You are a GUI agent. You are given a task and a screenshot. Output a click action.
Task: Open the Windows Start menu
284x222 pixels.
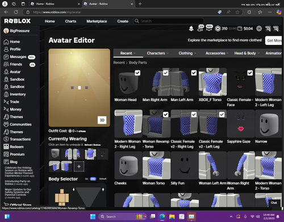[x=93, y=216]
